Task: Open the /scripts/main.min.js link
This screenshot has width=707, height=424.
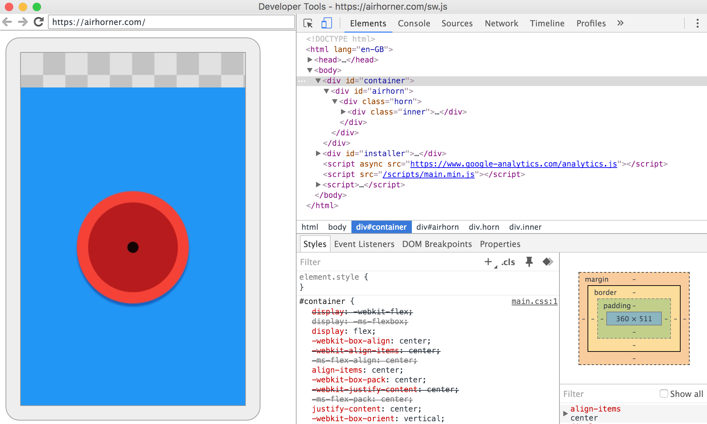Action: pos(429,174)
